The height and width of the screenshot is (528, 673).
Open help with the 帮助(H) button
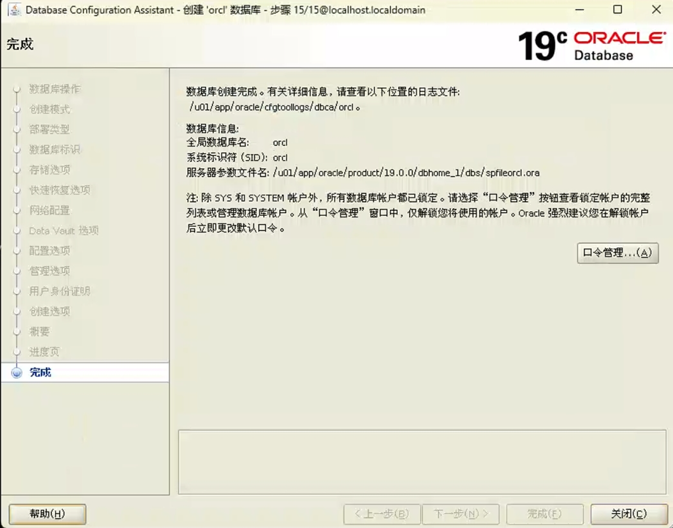[x=48, y=514]
